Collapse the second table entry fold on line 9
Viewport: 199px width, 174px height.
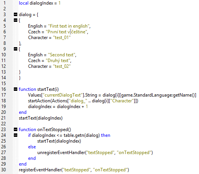pyautogui.click(x=15, y=49)
